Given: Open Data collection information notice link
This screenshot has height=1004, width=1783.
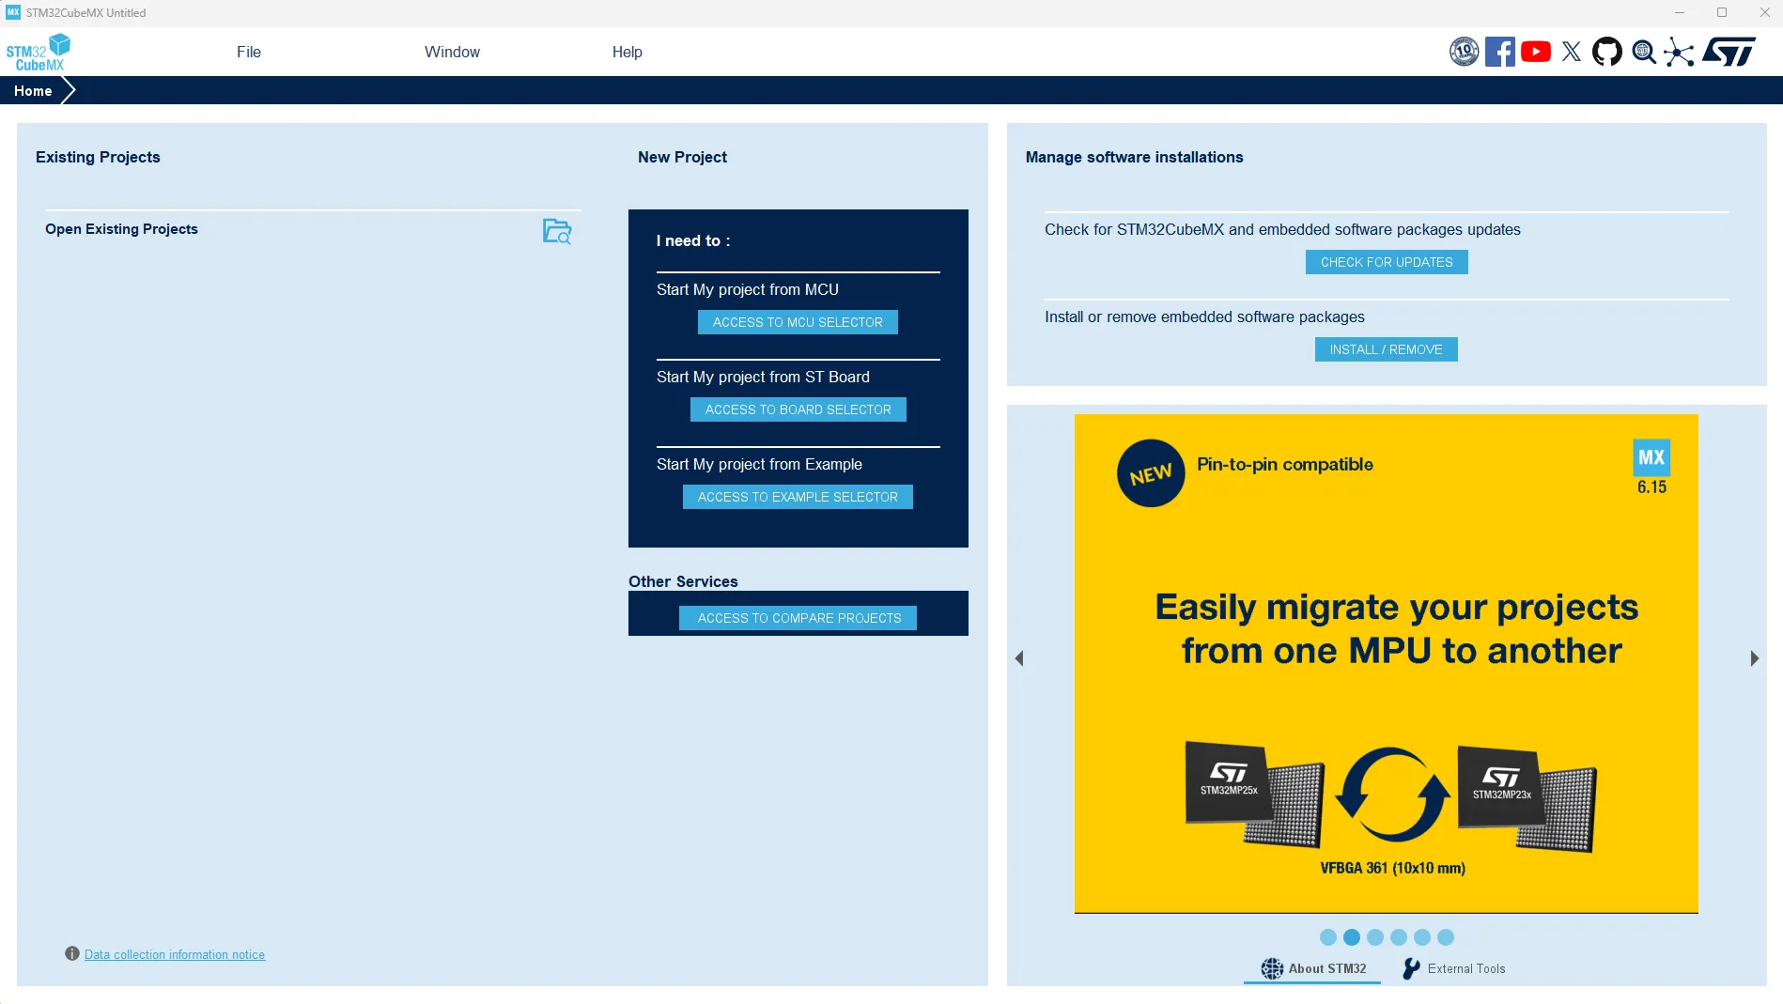Looking at the screenshot, I should click(x=175, y=954).
